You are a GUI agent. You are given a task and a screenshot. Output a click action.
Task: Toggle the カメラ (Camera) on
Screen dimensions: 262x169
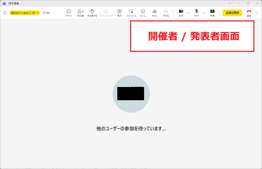click(x=181, y=13)
